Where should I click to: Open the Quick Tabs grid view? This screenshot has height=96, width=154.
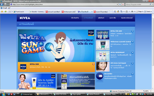(x=10, y=12)
